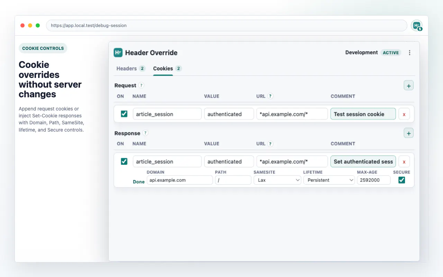Edit the Request cookie URL pattern field

click(x=292, y=114)
